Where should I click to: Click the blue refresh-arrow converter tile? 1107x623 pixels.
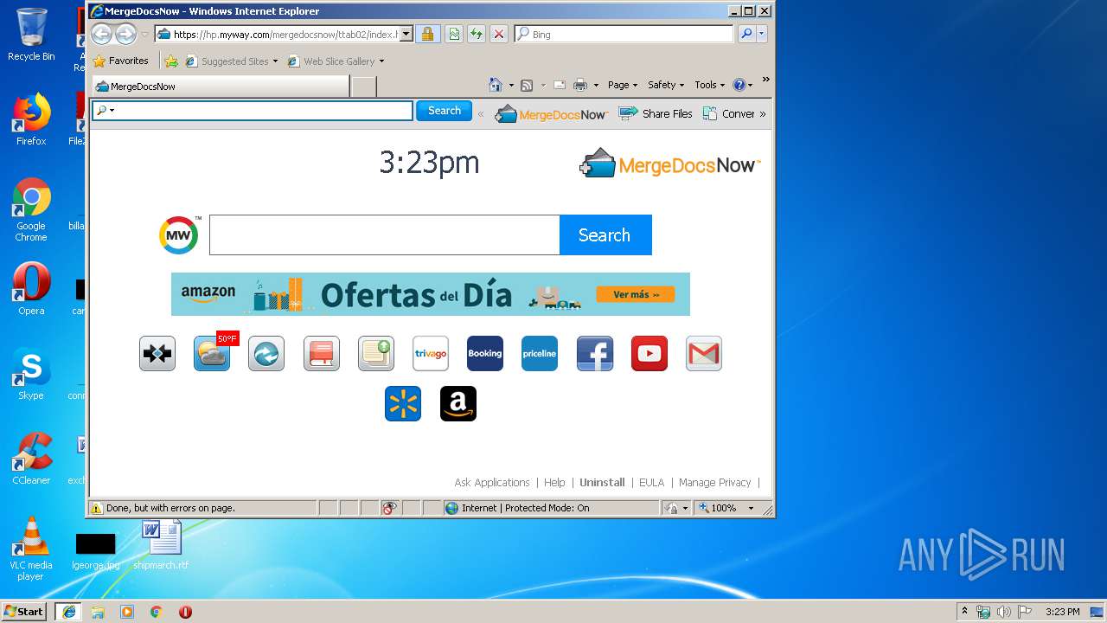266,353
